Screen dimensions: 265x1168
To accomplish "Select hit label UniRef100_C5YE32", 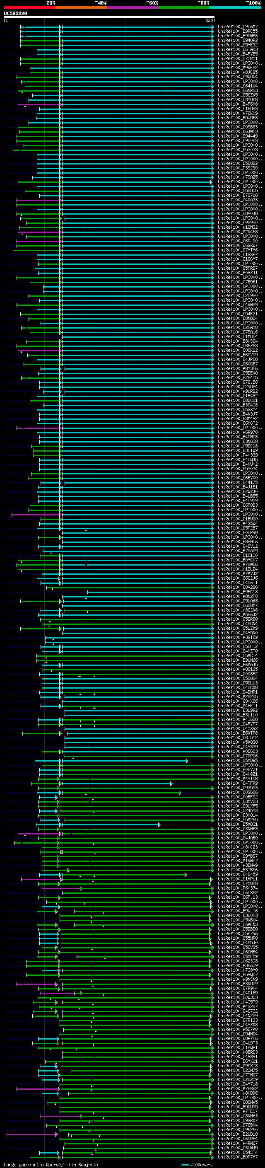I will [x=238, y=45].
